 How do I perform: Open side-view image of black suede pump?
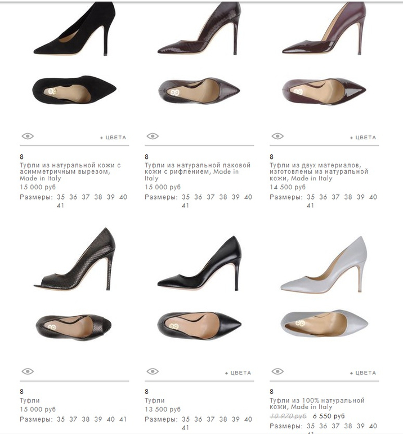pos(74,29)
